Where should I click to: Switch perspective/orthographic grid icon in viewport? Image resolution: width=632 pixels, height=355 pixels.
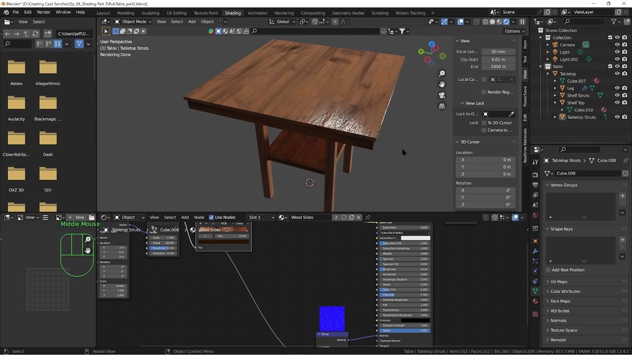[442, 106]
